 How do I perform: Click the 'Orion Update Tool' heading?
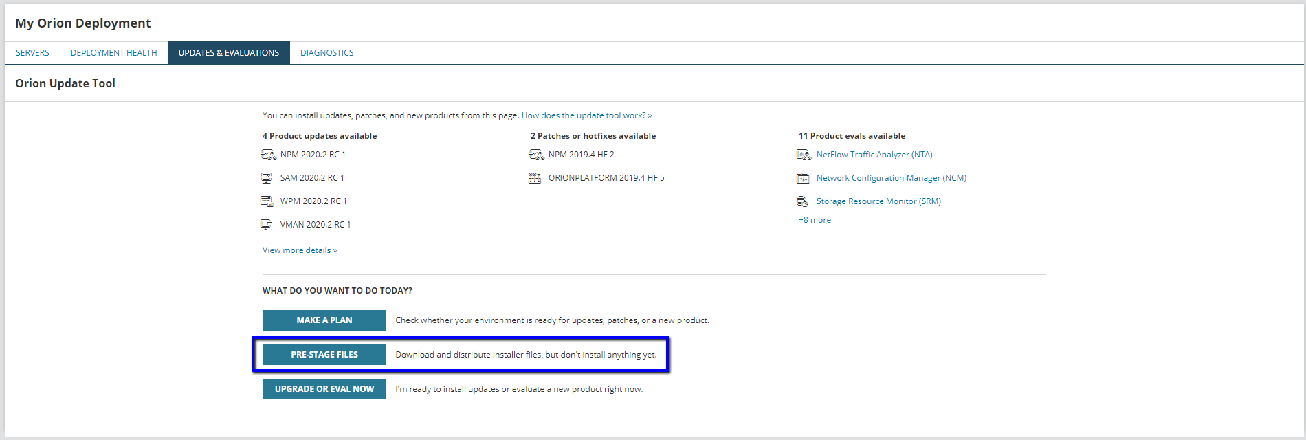point(65,83)
